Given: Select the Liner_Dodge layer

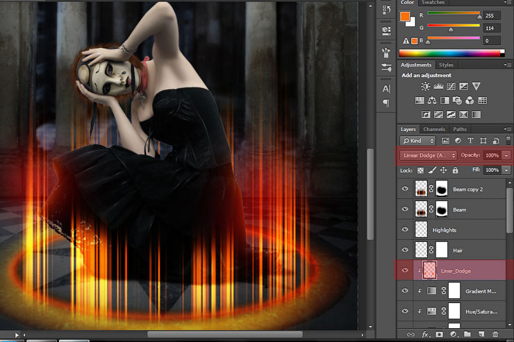Looking at the screenshot, I should (455, 271).
